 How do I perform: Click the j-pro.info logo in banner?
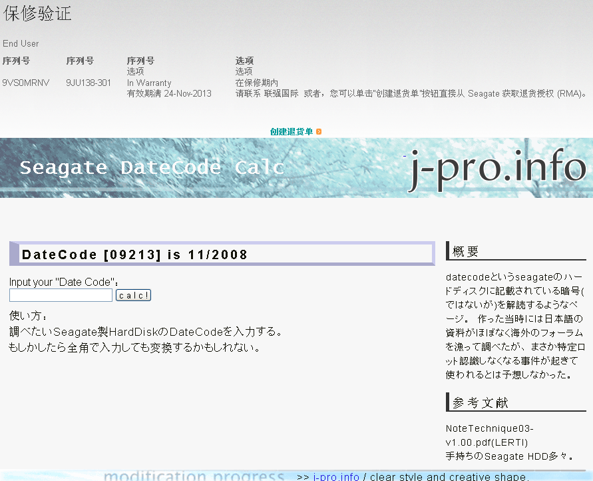496,168
